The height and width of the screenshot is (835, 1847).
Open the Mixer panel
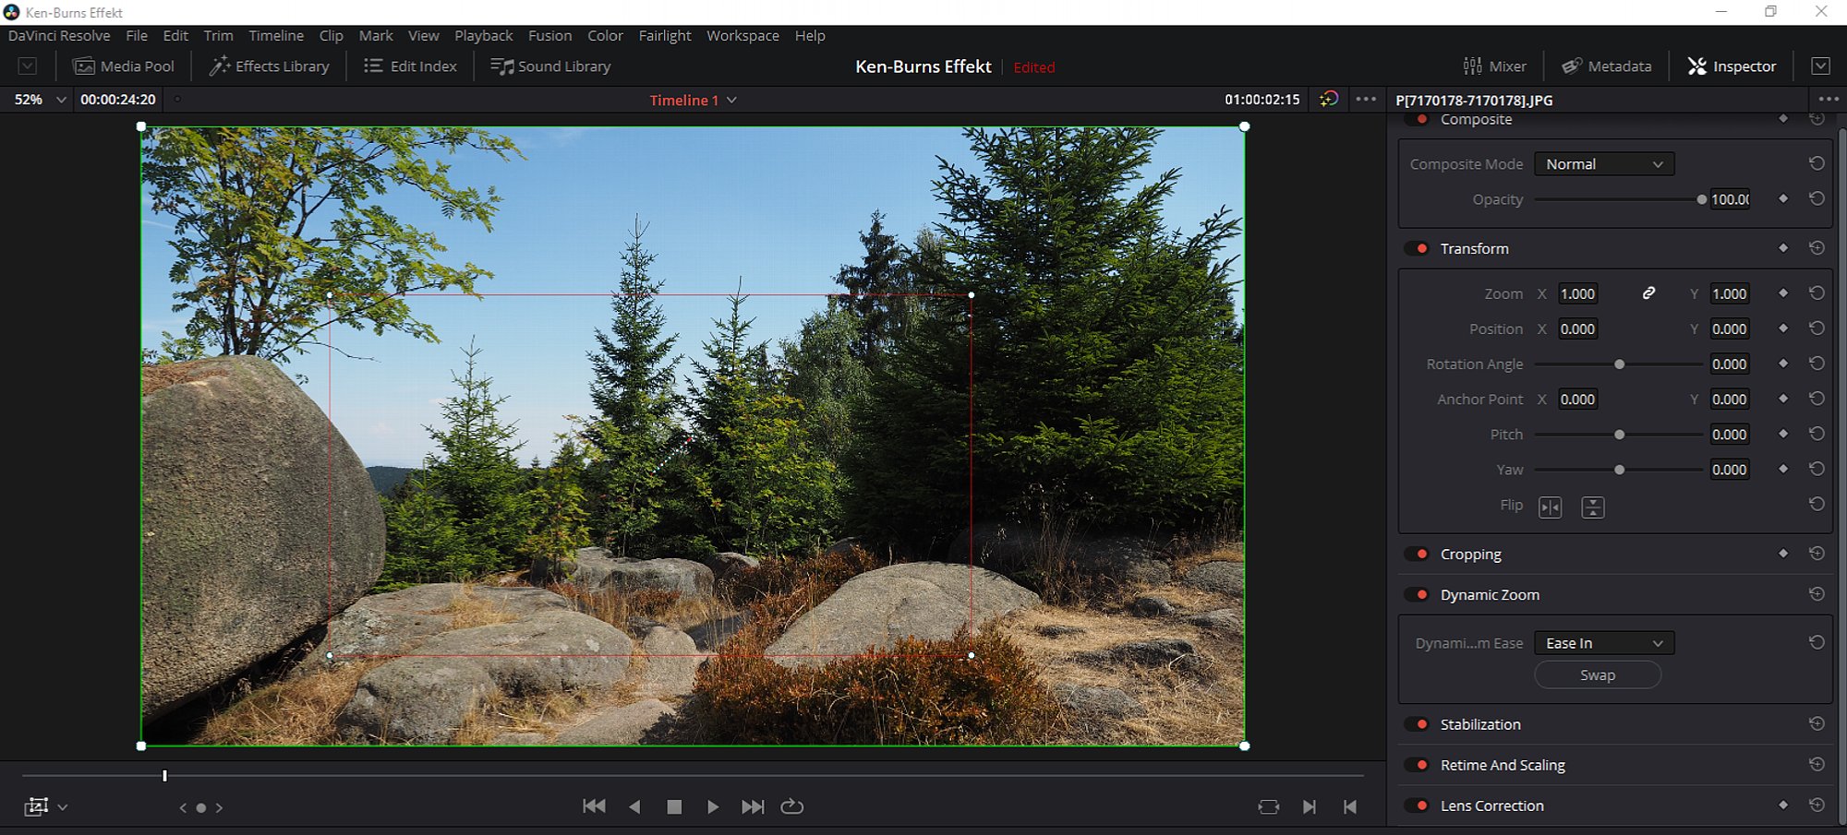[x=1495, y=66]
